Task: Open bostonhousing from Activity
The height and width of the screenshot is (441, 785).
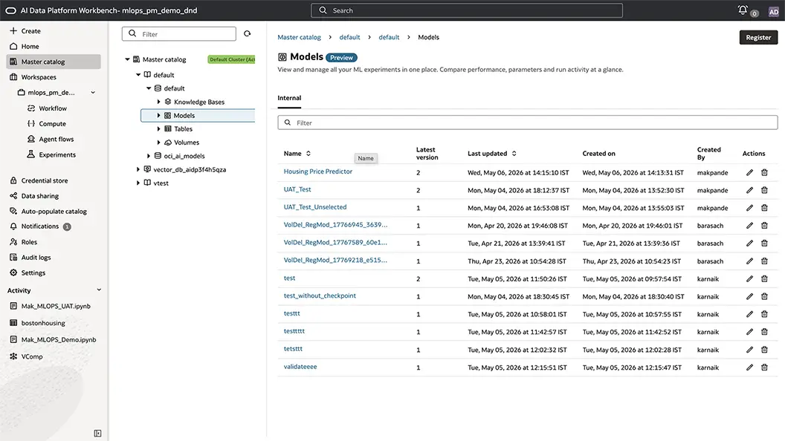Action: [x=43, y=323]
